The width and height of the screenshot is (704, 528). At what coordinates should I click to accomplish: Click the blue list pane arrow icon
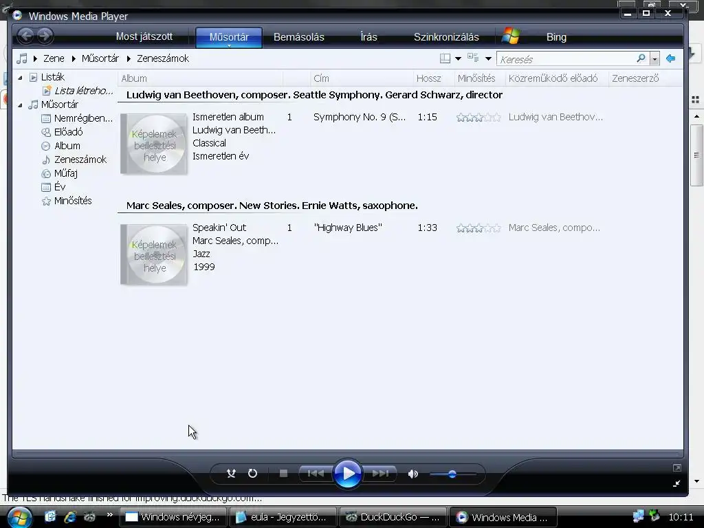pyautogui.click(x=671, y=58)
